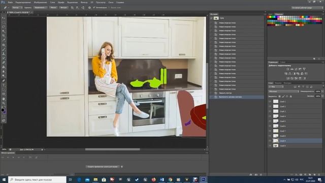Image resolution: width=325 pixels, height=183 pixels.
Task: Open pen options gear icon
Action: 89,8
